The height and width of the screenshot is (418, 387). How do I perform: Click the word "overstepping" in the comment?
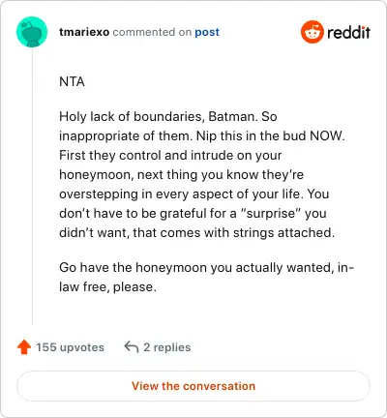click(x=98, y=194)
